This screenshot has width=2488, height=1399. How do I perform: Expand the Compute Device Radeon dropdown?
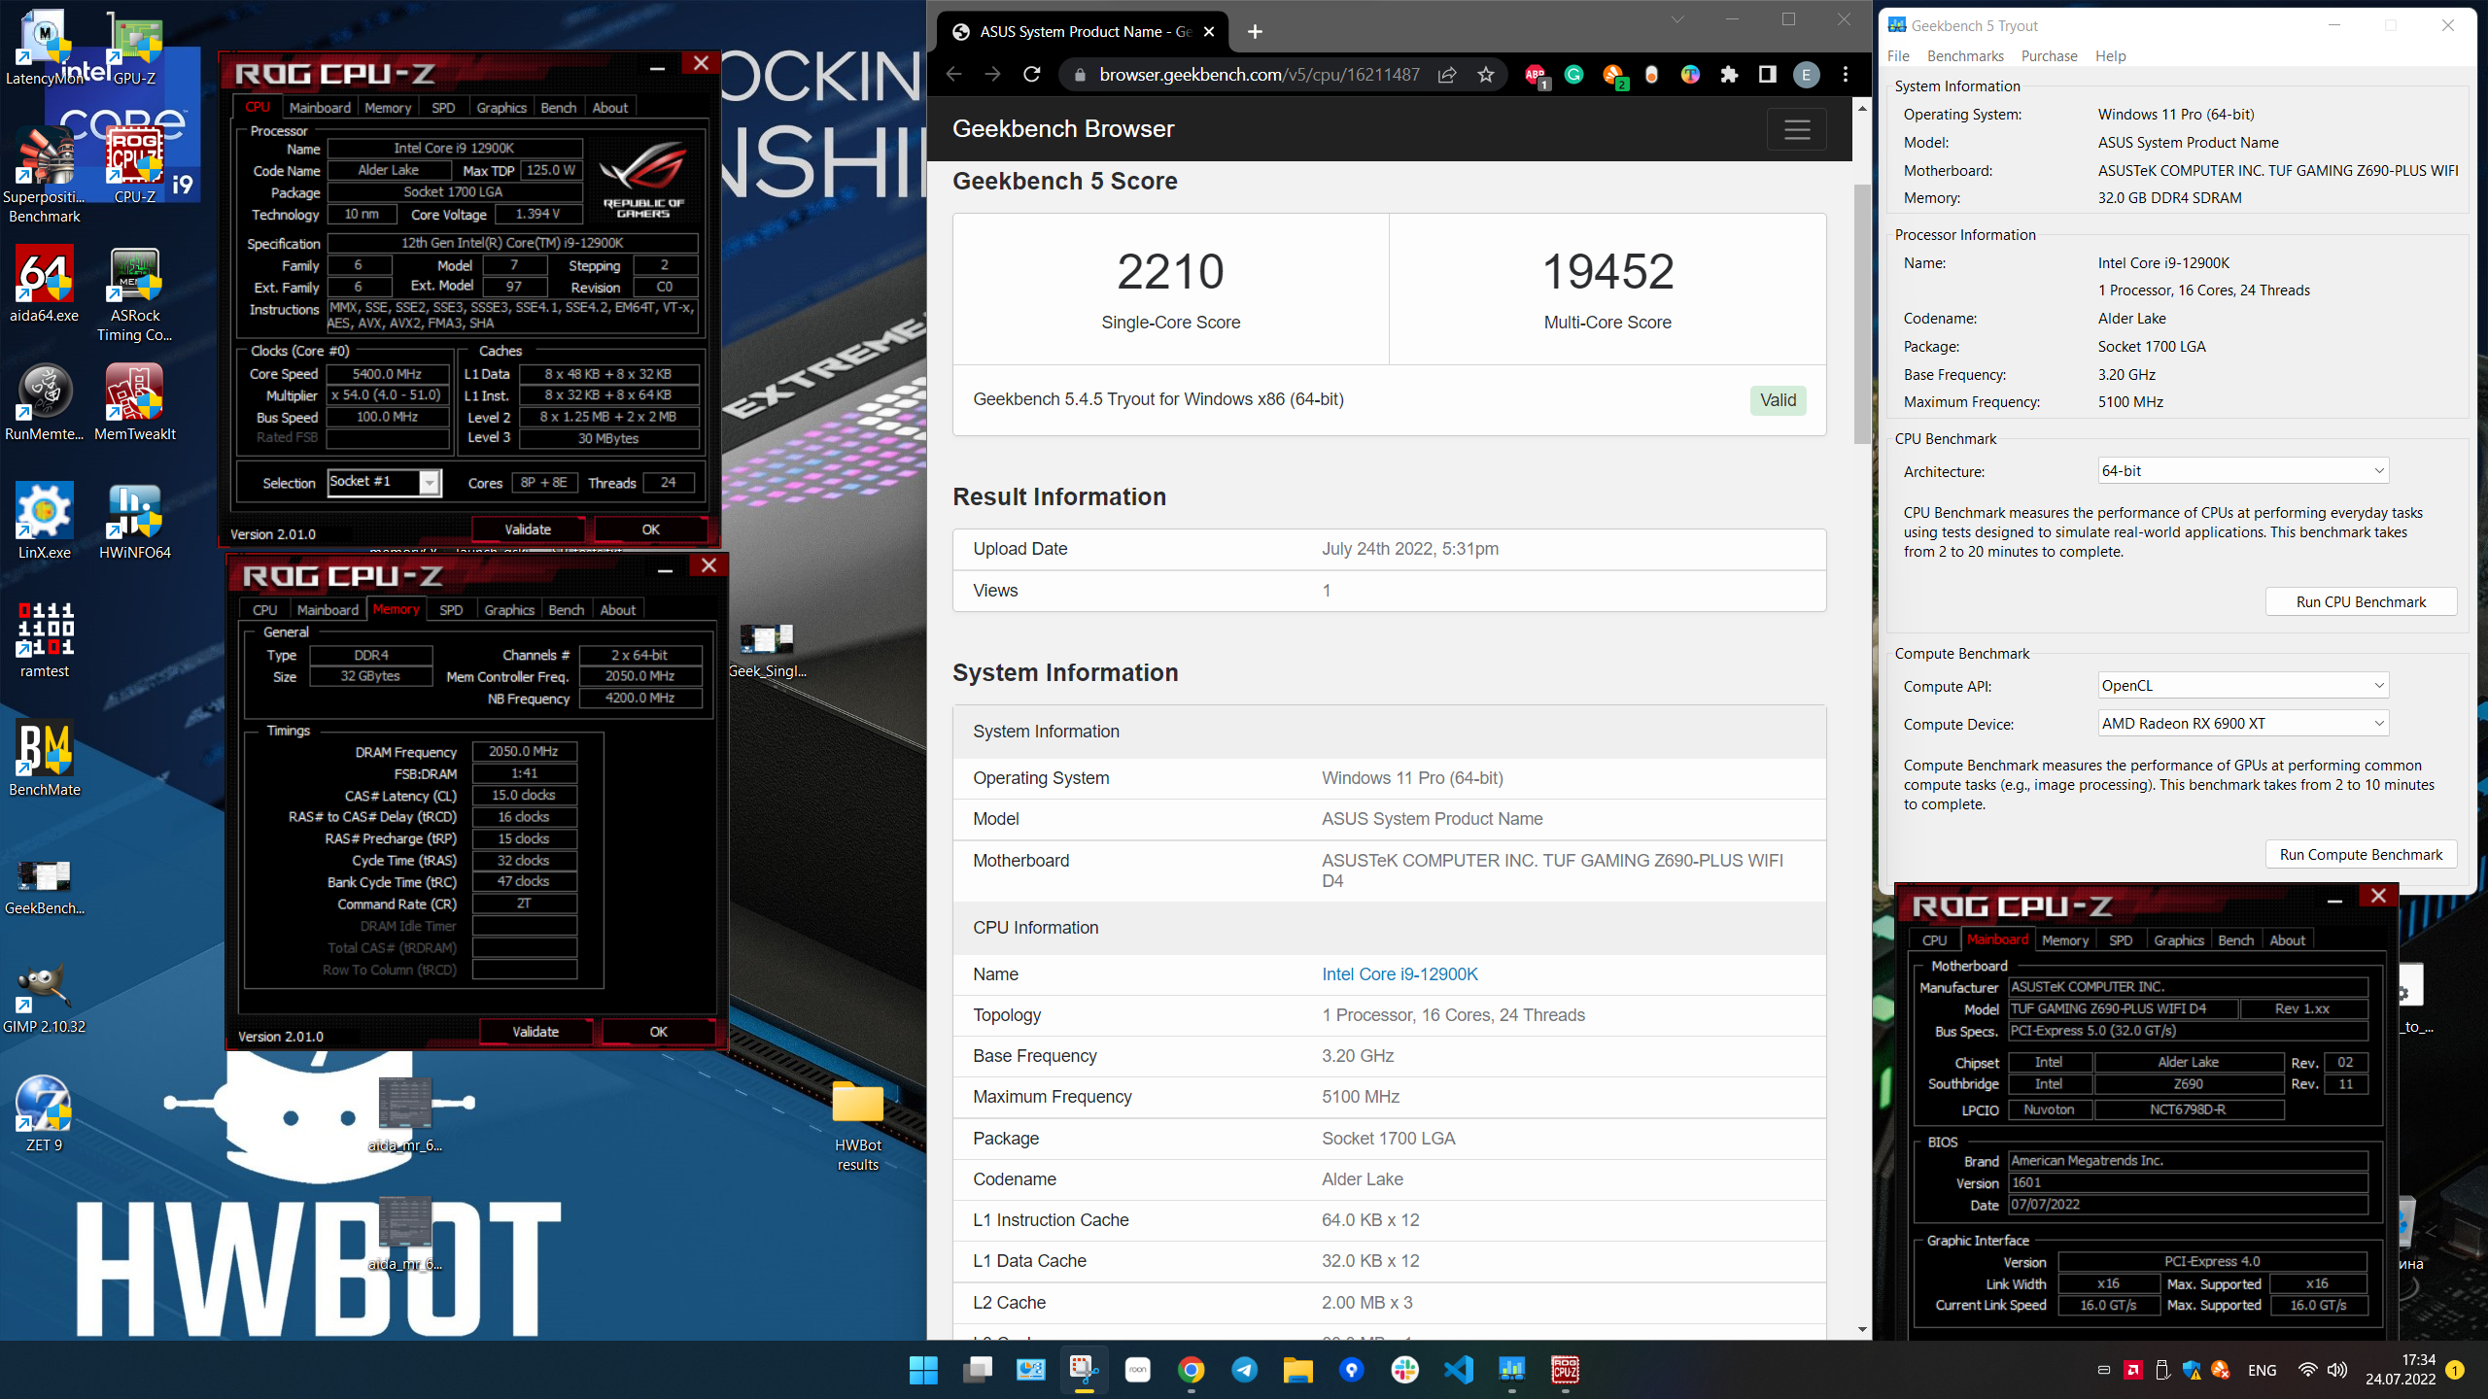coord(2243,724)
